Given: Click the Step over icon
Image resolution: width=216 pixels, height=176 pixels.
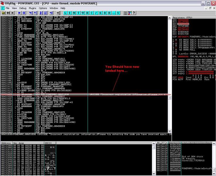Looking at the screenshot, I should [x=36, y=13].
